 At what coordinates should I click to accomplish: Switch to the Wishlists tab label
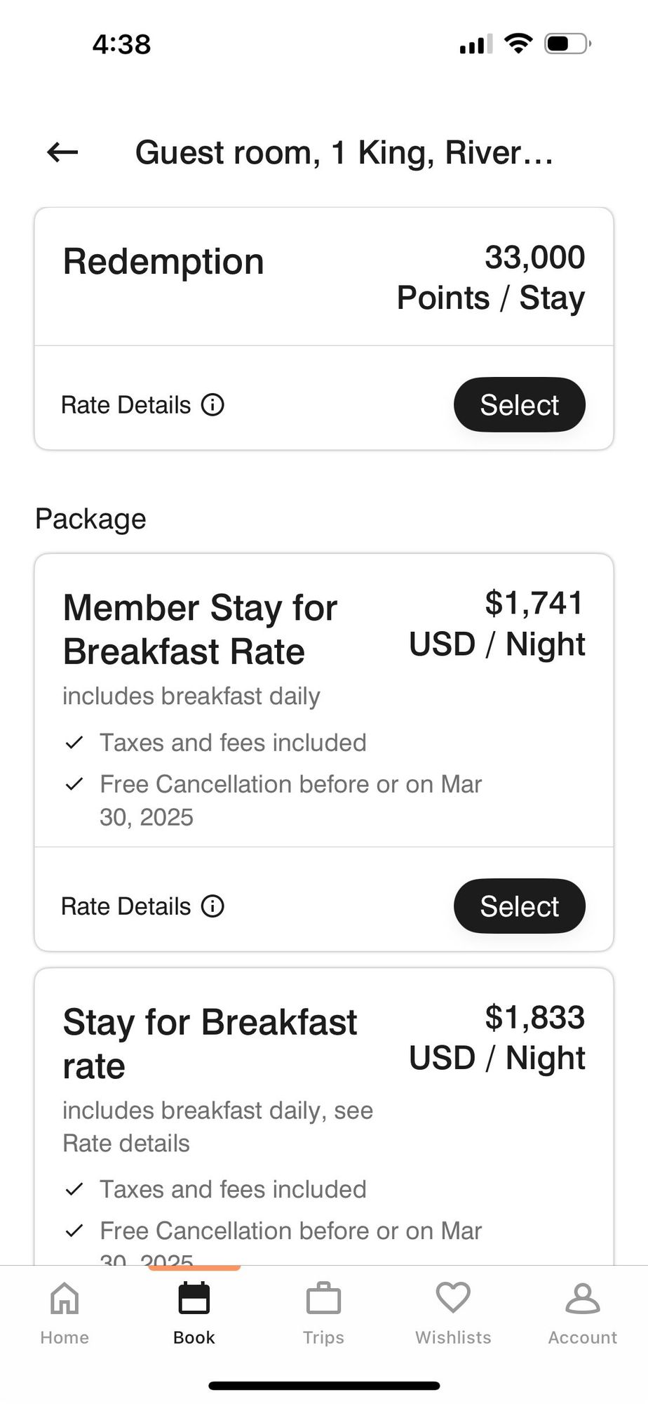[453, 1337]
